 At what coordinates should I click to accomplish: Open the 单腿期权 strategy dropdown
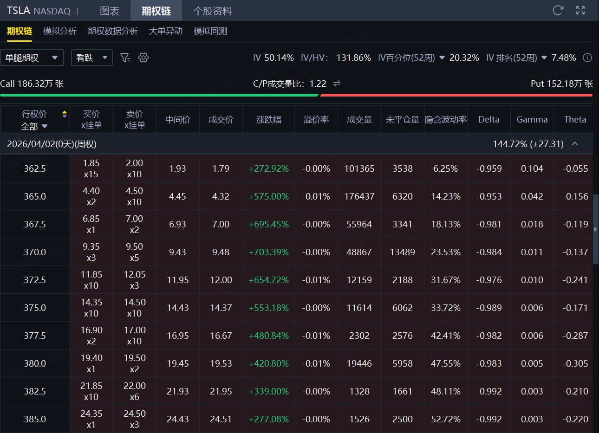[x=32, y=58]
